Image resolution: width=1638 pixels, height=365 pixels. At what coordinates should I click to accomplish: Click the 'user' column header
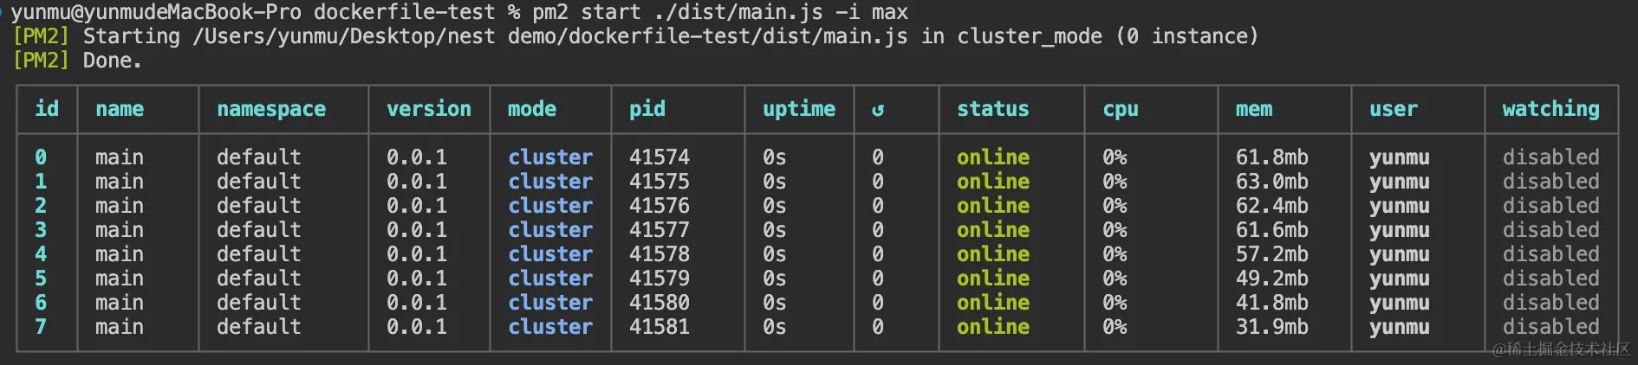point(1394,109)
